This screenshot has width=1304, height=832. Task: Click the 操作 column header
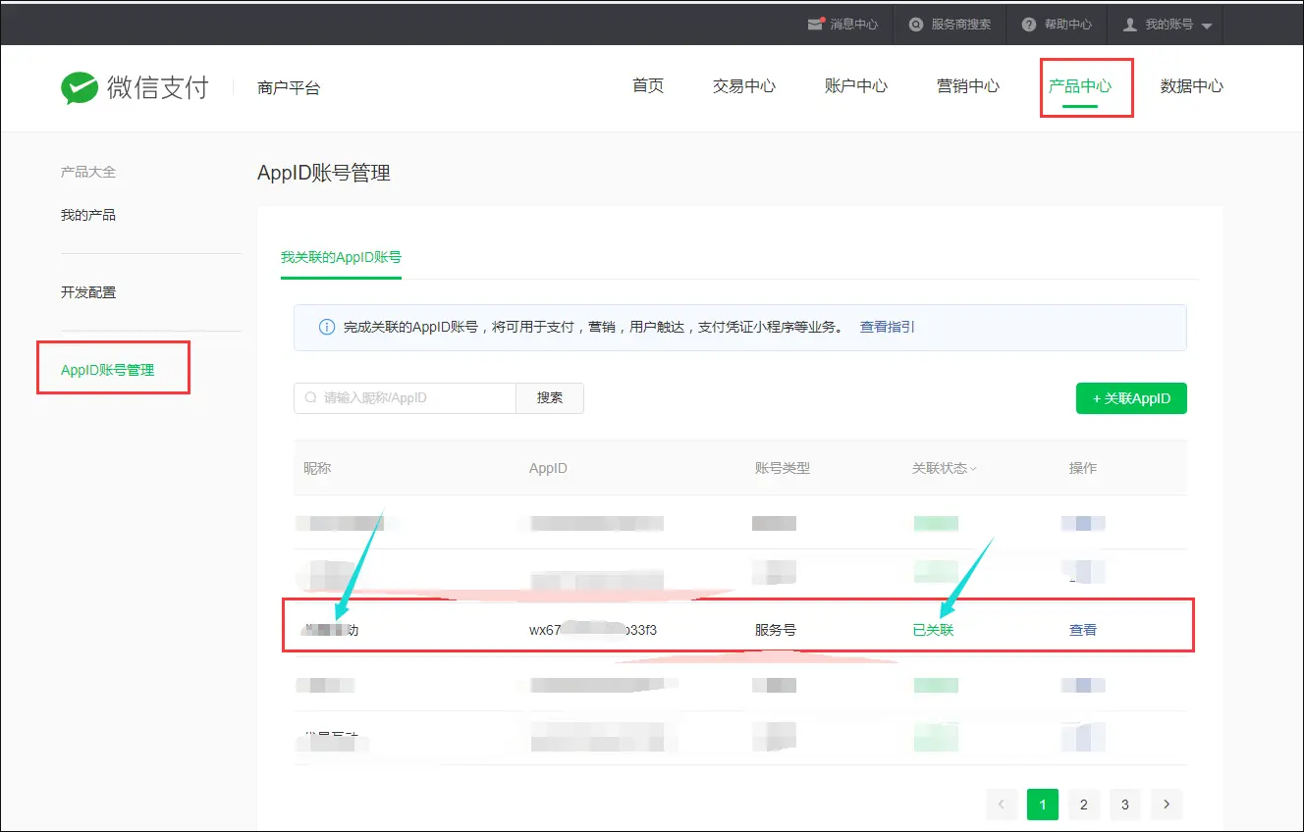pyautogui.click(x=1083, y=468)
